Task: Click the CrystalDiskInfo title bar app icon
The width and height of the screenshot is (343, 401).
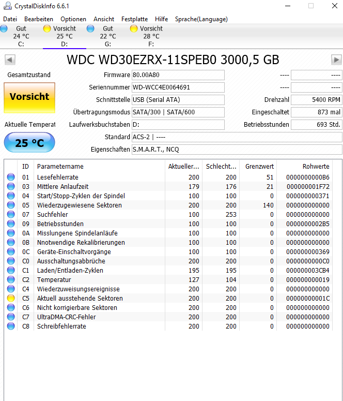Action: click(x=7, y=6)
